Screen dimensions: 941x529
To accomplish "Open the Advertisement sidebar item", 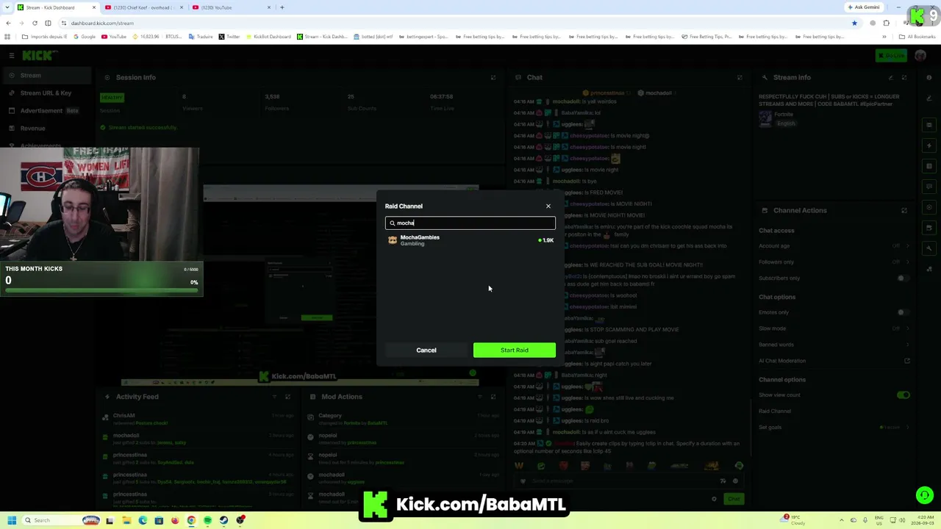I will point(47,111).
